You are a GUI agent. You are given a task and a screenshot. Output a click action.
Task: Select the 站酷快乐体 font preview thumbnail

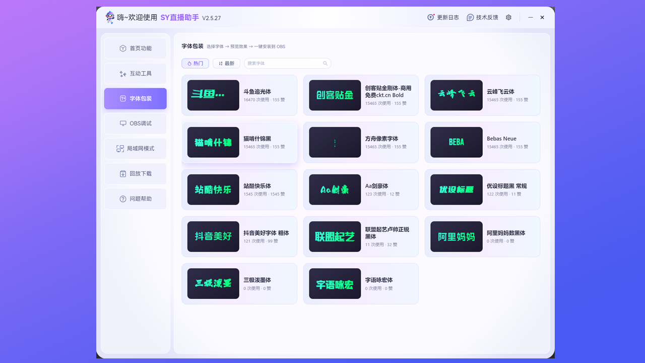tap(213, 190)
